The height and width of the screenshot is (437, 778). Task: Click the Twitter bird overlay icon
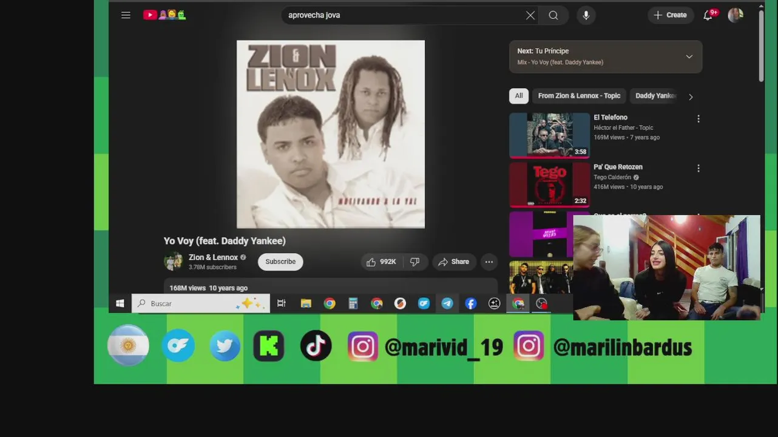click(225, 346)
